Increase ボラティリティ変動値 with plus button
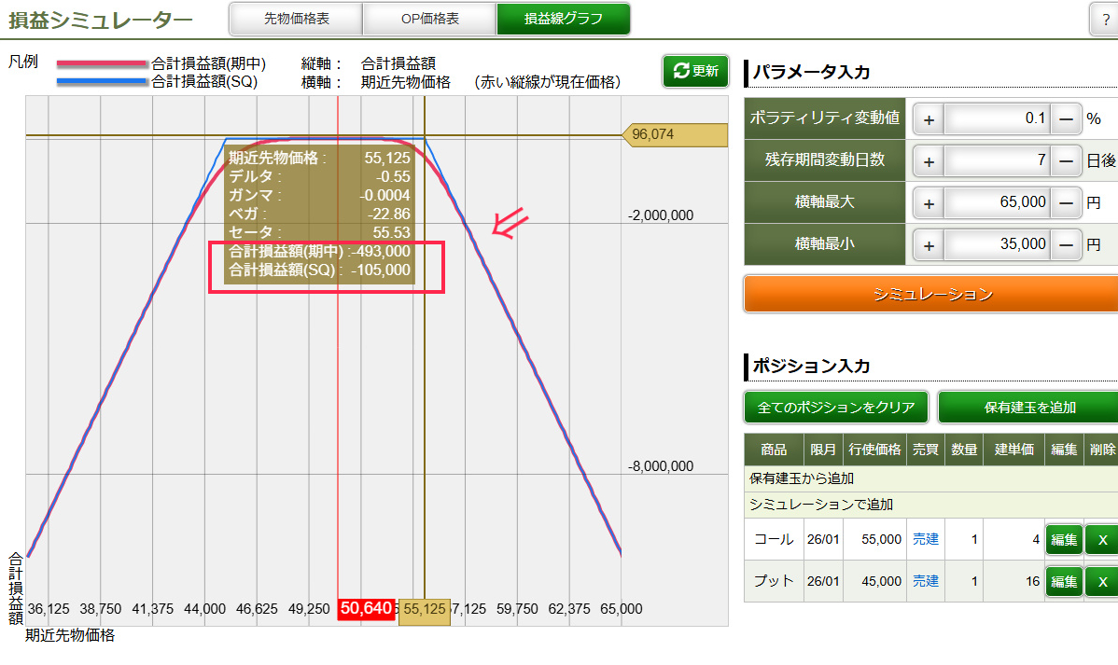The image size is (1118, 665). 929,118
